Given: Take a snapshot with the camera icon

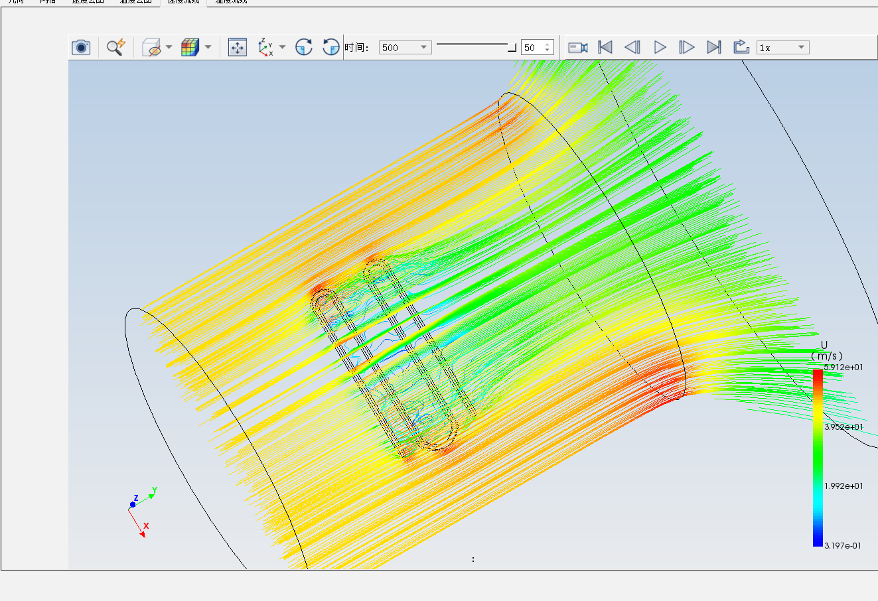Looking at the screenshot, I should (x=81, y=47).
